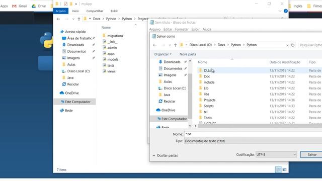Open Codificação UTF-8 dropdown

276,154
